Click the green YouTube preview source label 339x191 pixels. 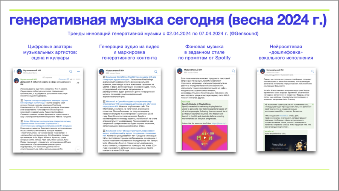(186, 102)
